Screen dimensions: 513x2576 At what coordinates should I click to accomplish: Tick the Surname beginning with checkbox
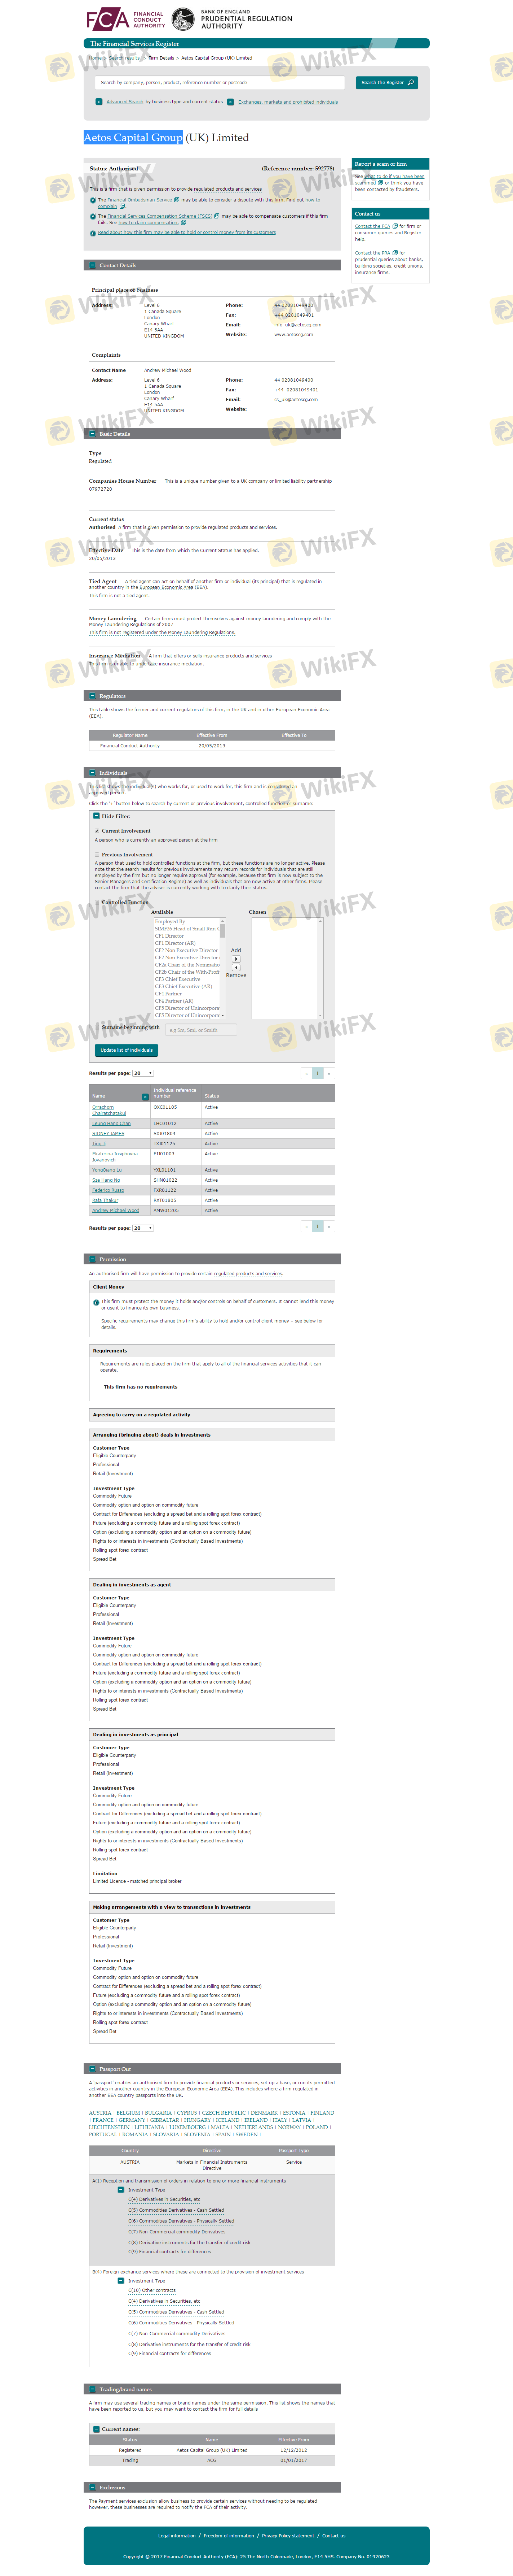[x=97, y=1028]
